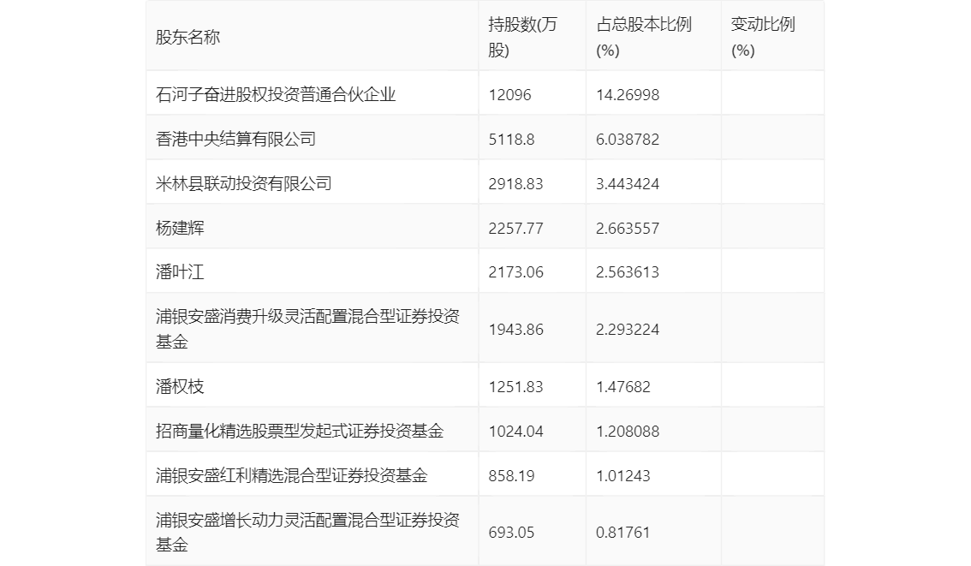
Task: Click the 股东名称 column header
Action: click(x=188, y=37)
